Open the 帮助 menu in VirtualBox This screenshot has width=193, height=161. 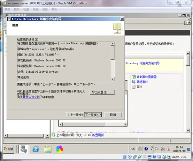click(55, 9)
